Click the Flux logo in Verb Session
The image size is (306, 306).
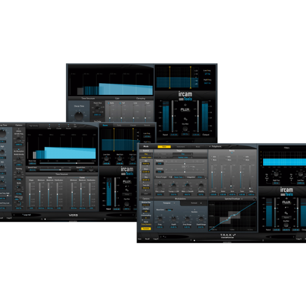click(185, 110)
